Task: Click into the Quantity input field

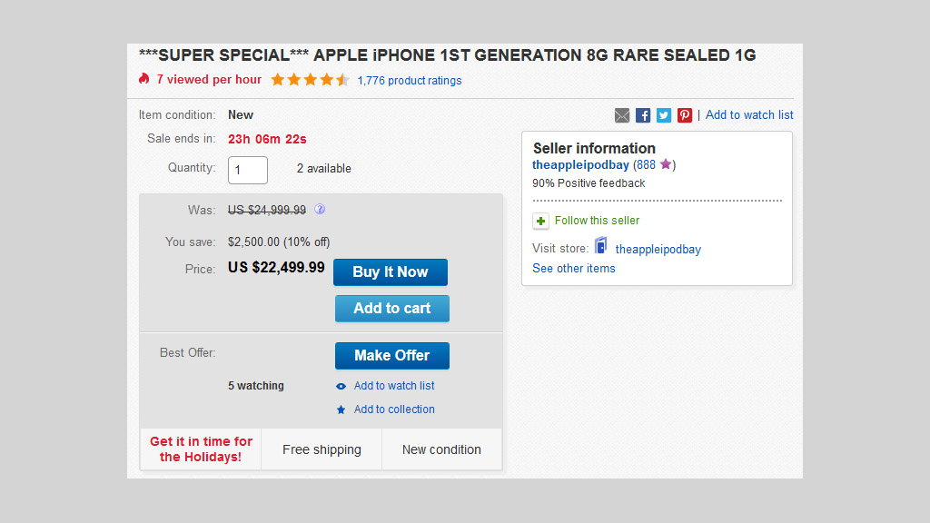Action: (x=248, y=170)
